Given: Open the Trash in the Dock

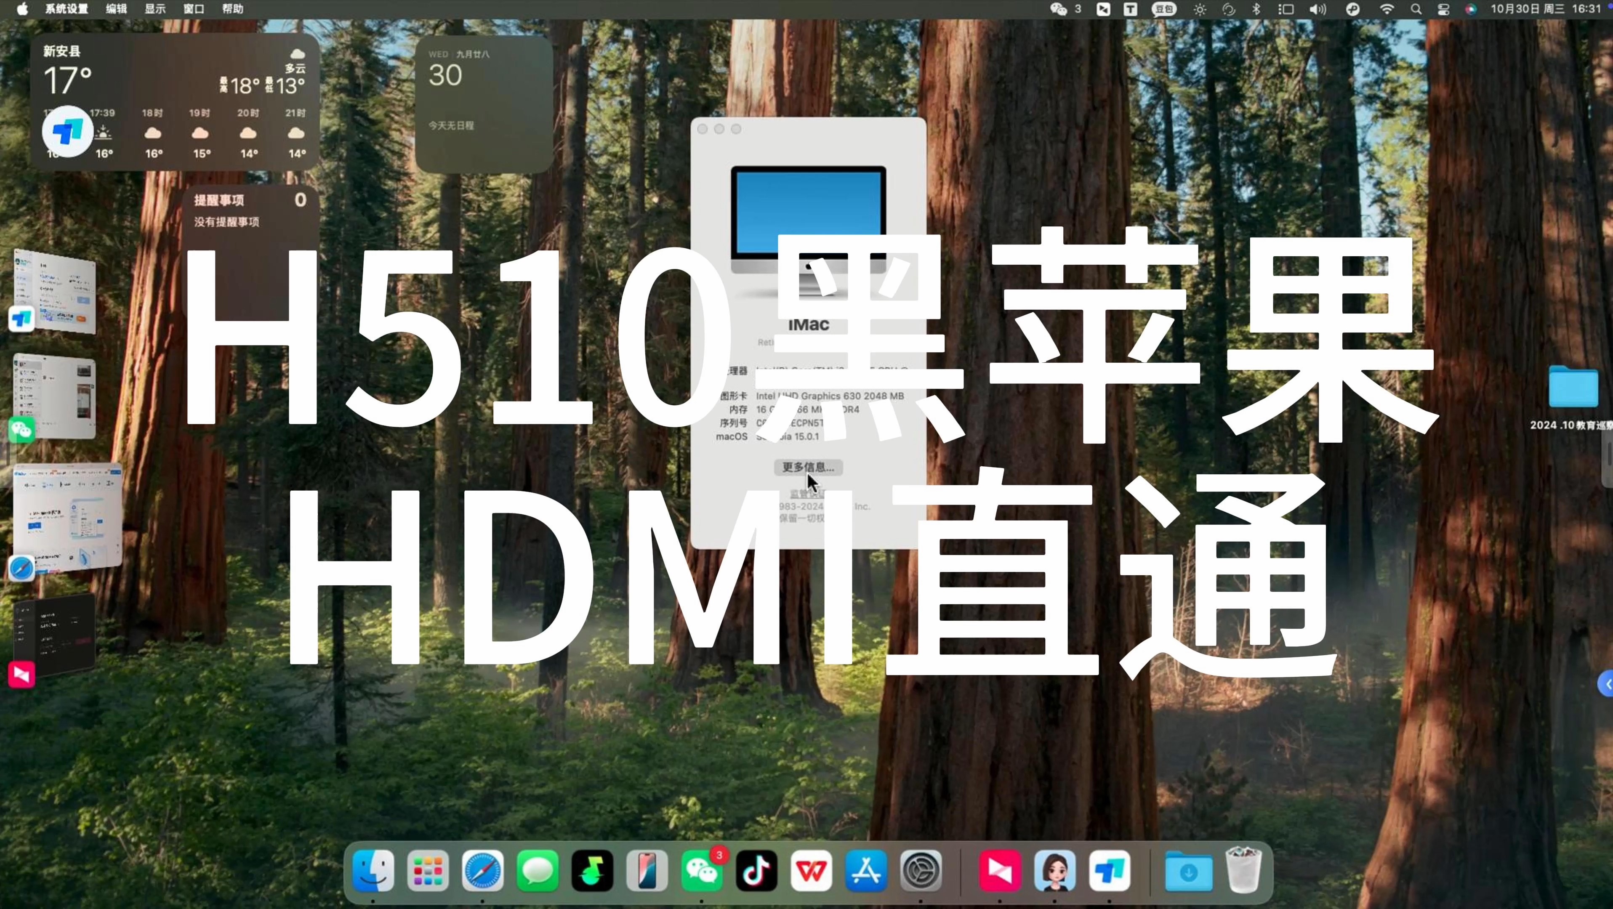Looking at the screenshot, I should click(x=1243, y=871).
